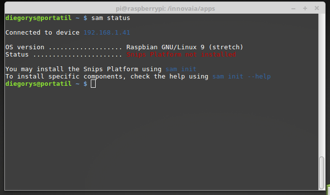Click the empty terminal area below the prompt
Screen dimensions: 330x195
[x=161, y=136]
